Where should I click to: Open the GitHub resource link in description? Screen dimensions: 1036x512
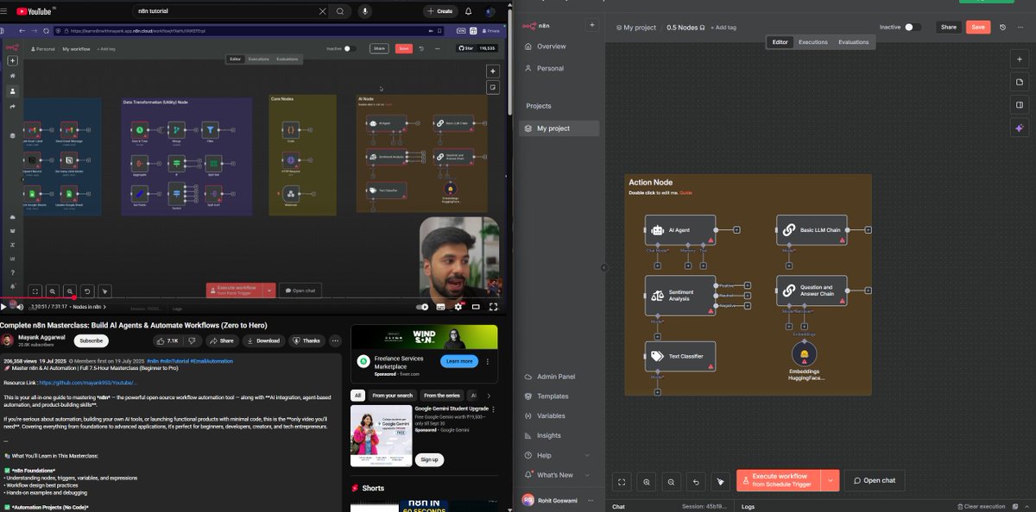click(88, 383)
